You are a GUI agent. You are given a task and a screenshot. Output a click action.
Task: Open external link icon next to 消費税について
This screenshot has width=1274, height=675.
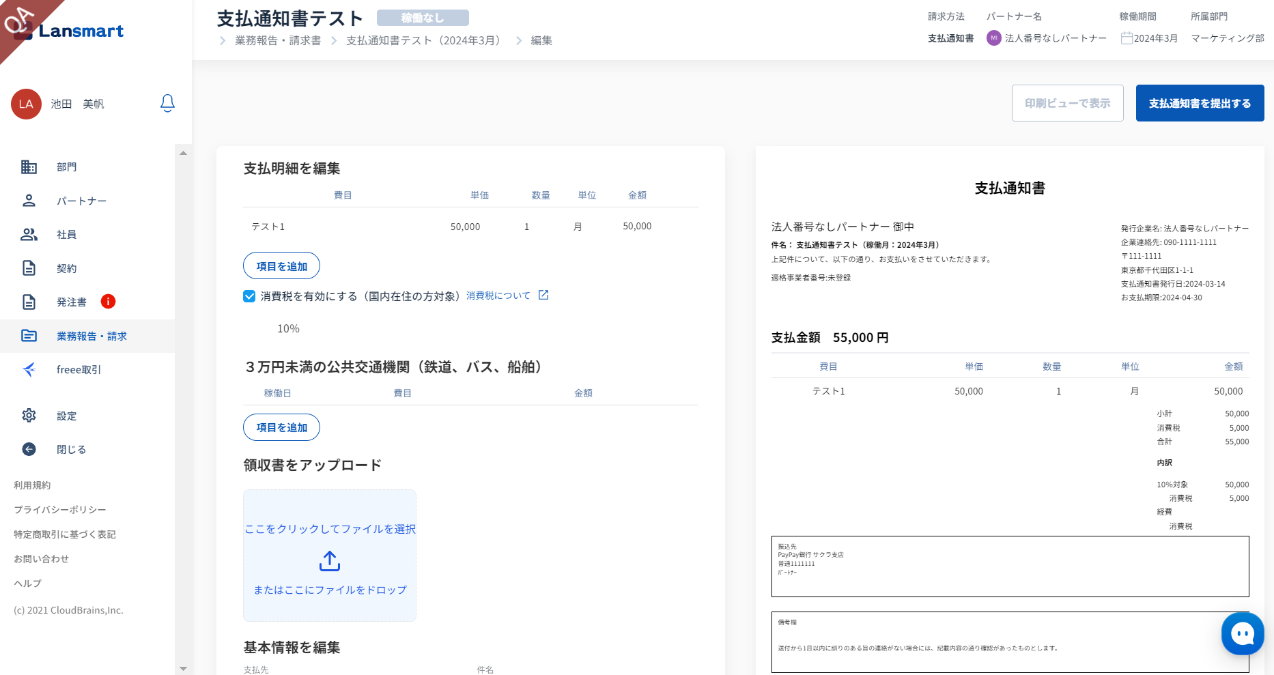pos(543,295)
